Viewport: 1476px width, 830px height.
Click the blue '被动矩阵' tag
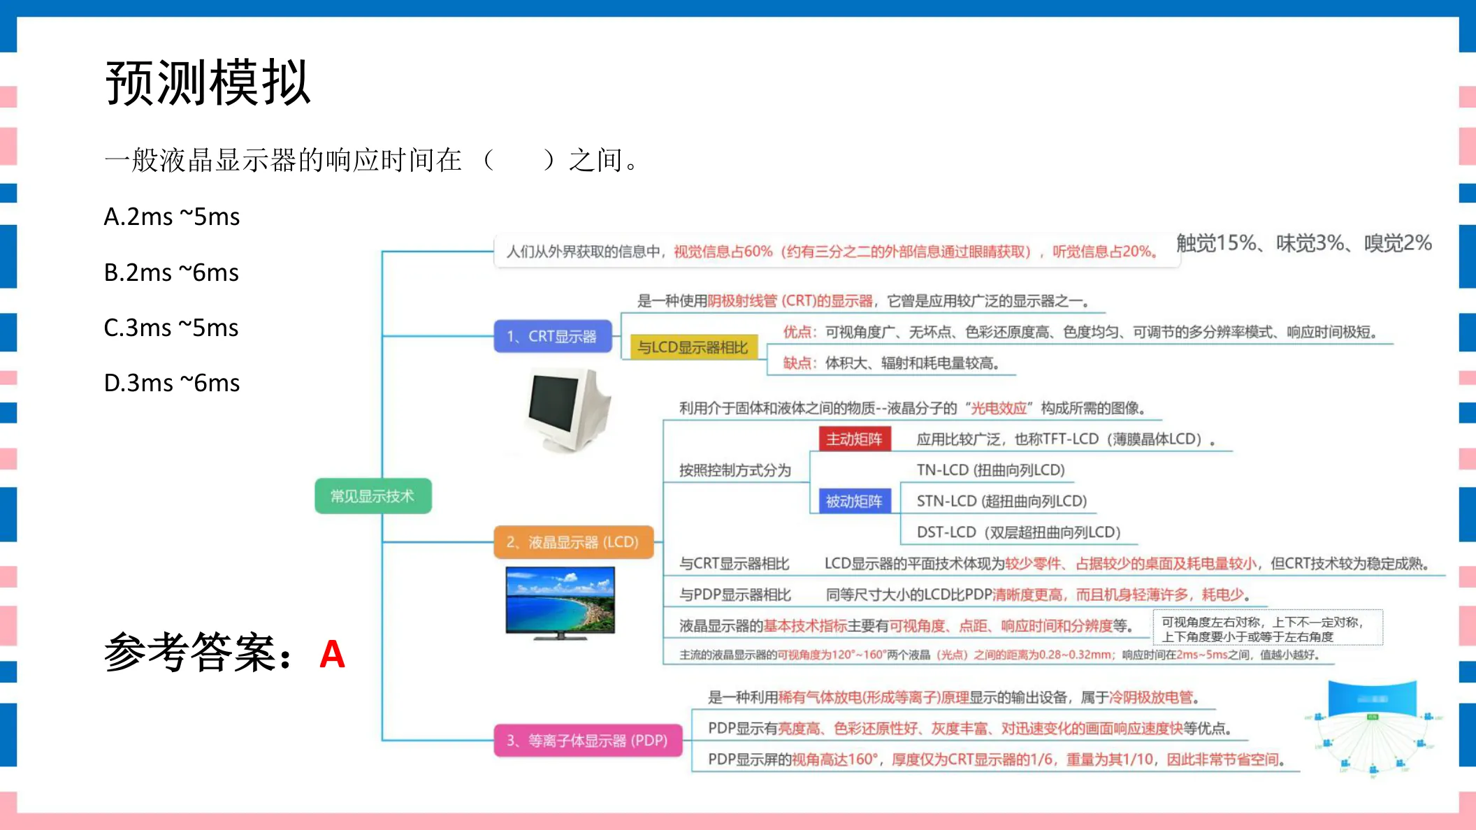(855, 501)
